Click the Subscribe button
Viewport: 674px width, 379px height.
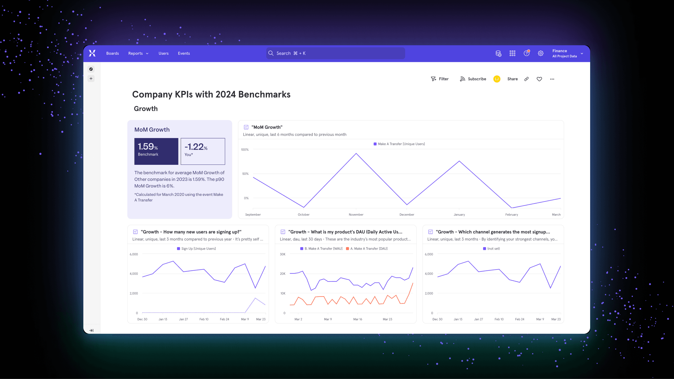click(473, 79)
